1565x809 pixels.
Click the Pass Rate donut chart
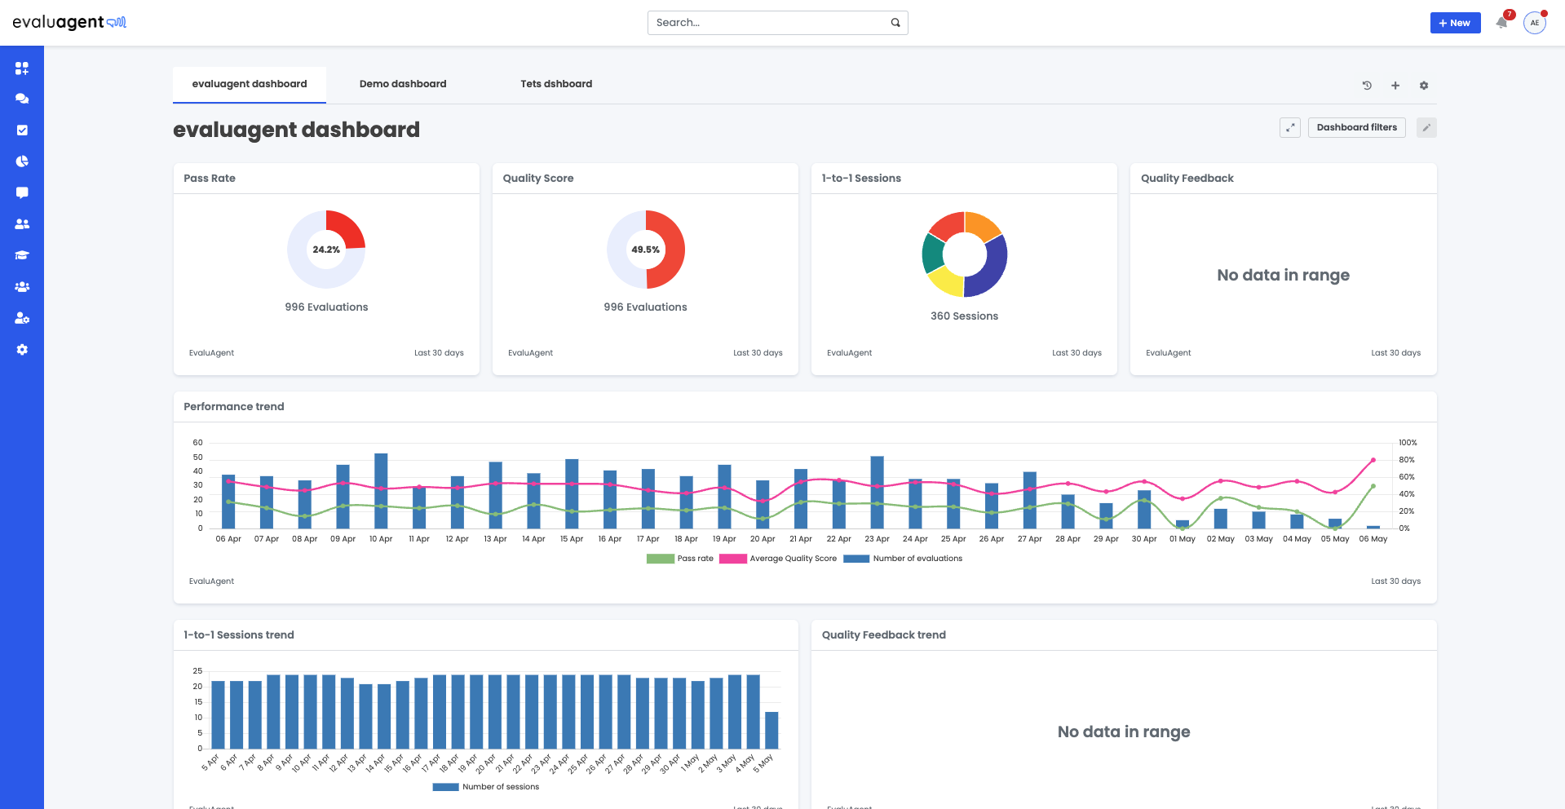click(326, 250)
